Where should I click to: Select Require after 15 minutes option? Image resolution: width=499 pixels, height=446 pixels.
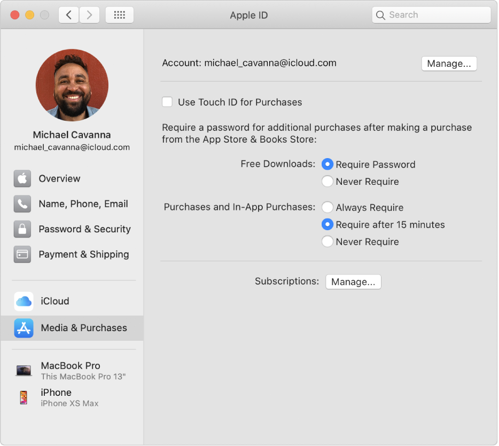coord(327,224)
